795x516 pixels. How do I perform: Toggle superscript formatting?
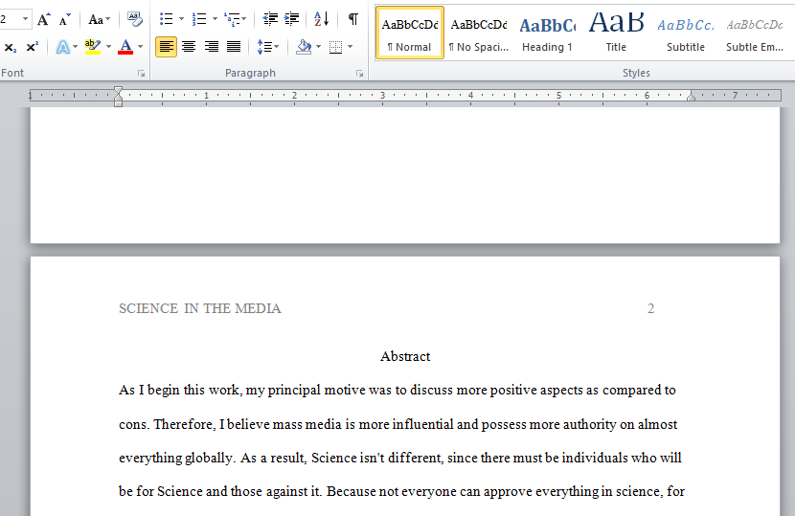tap(32, 47)
